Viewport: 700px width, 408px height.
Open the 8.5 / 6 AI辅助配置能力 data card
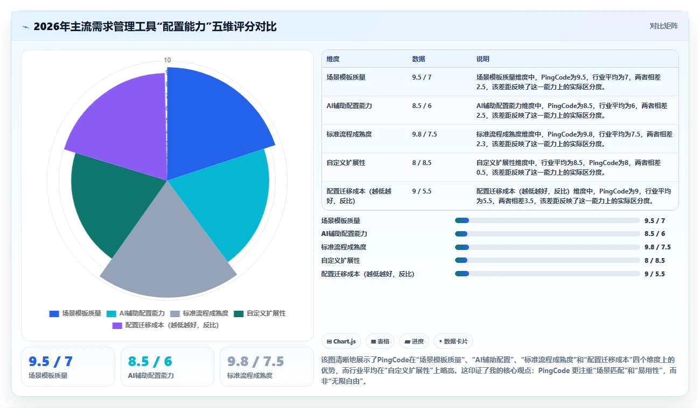tap(167, 367)
